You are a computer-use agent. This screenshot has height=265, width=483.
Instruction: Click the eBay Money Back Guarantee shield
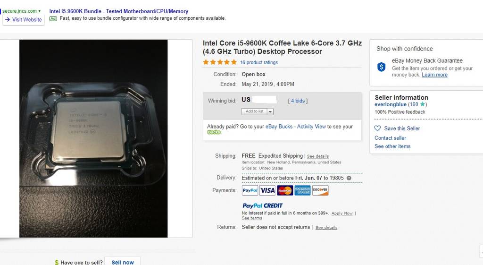click(382, 67)
